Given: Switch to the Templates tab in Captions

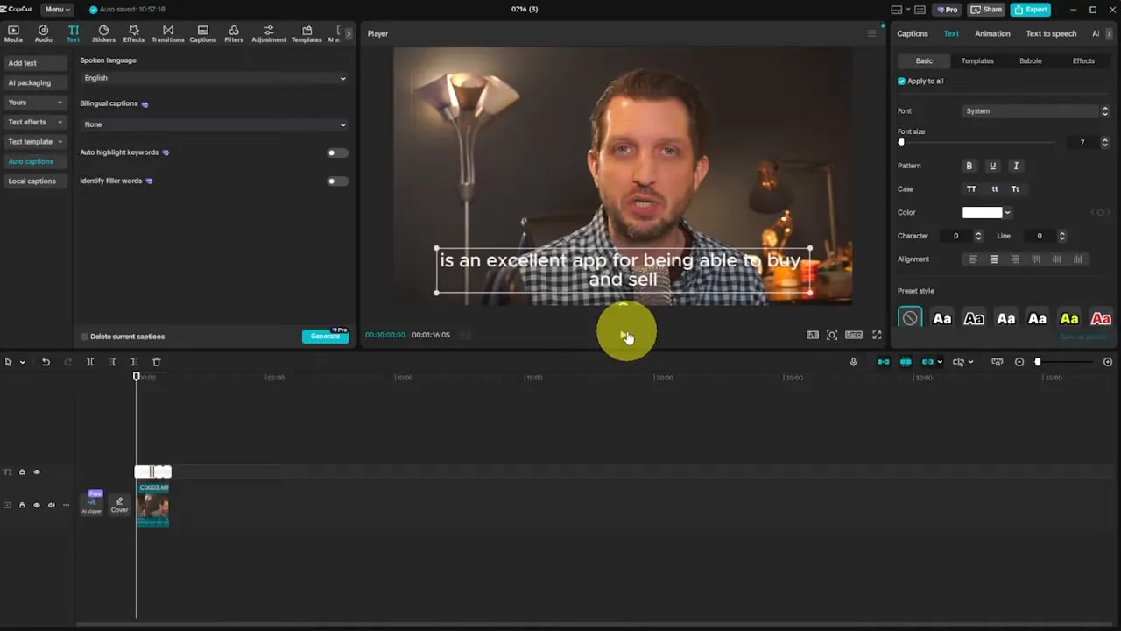Looking at the screenshot, I should [976, 60].
